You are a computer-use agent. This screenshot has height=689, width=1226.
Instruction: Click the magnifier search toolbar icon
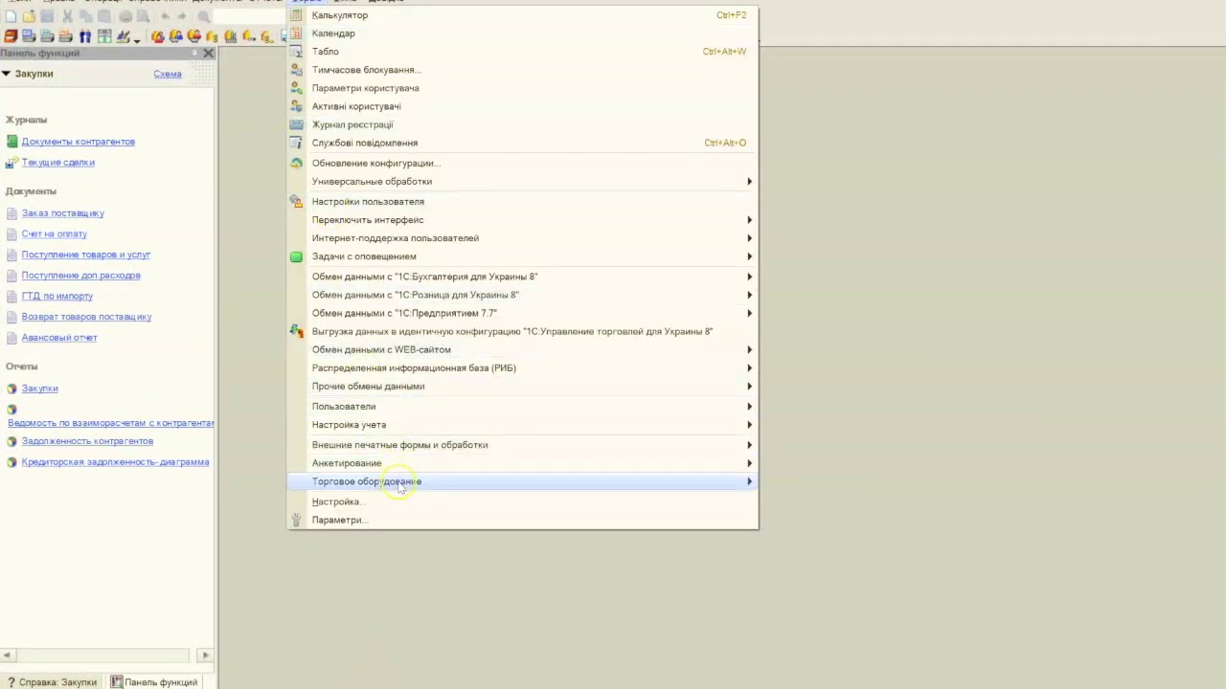[204, 16]
